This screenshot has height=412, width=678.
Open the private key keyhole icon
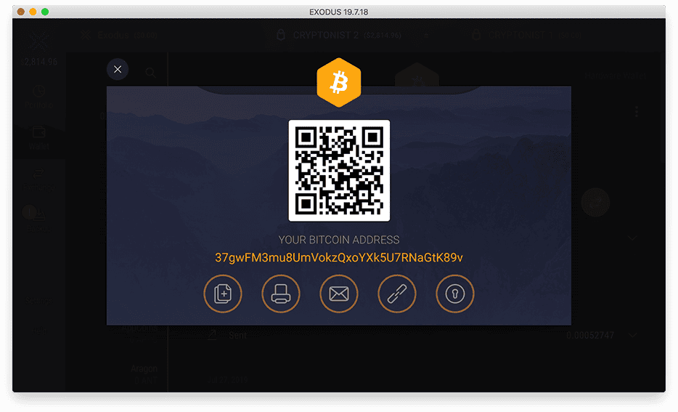(x=455, y=294)
